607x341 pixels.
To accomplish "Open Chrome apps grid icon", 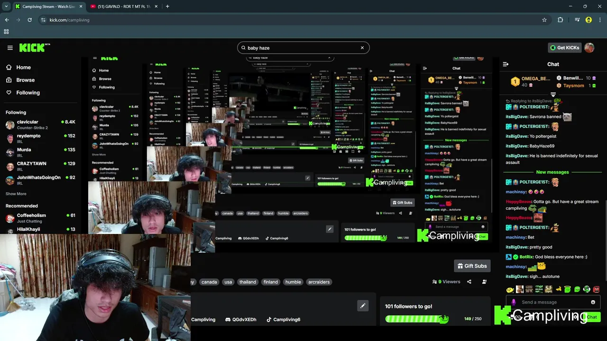I will click(x=6, y=31).
